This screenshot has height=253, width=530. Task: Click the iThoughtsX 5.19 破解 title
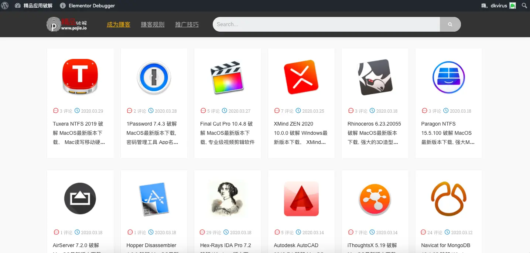click(372, 245)
